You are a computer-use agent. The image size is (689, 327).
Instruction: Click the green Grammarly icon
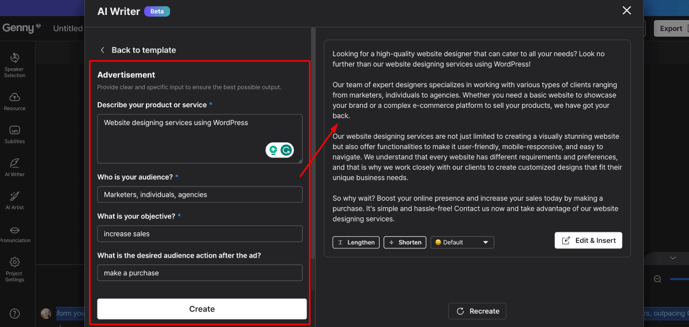tap(286, 150)
